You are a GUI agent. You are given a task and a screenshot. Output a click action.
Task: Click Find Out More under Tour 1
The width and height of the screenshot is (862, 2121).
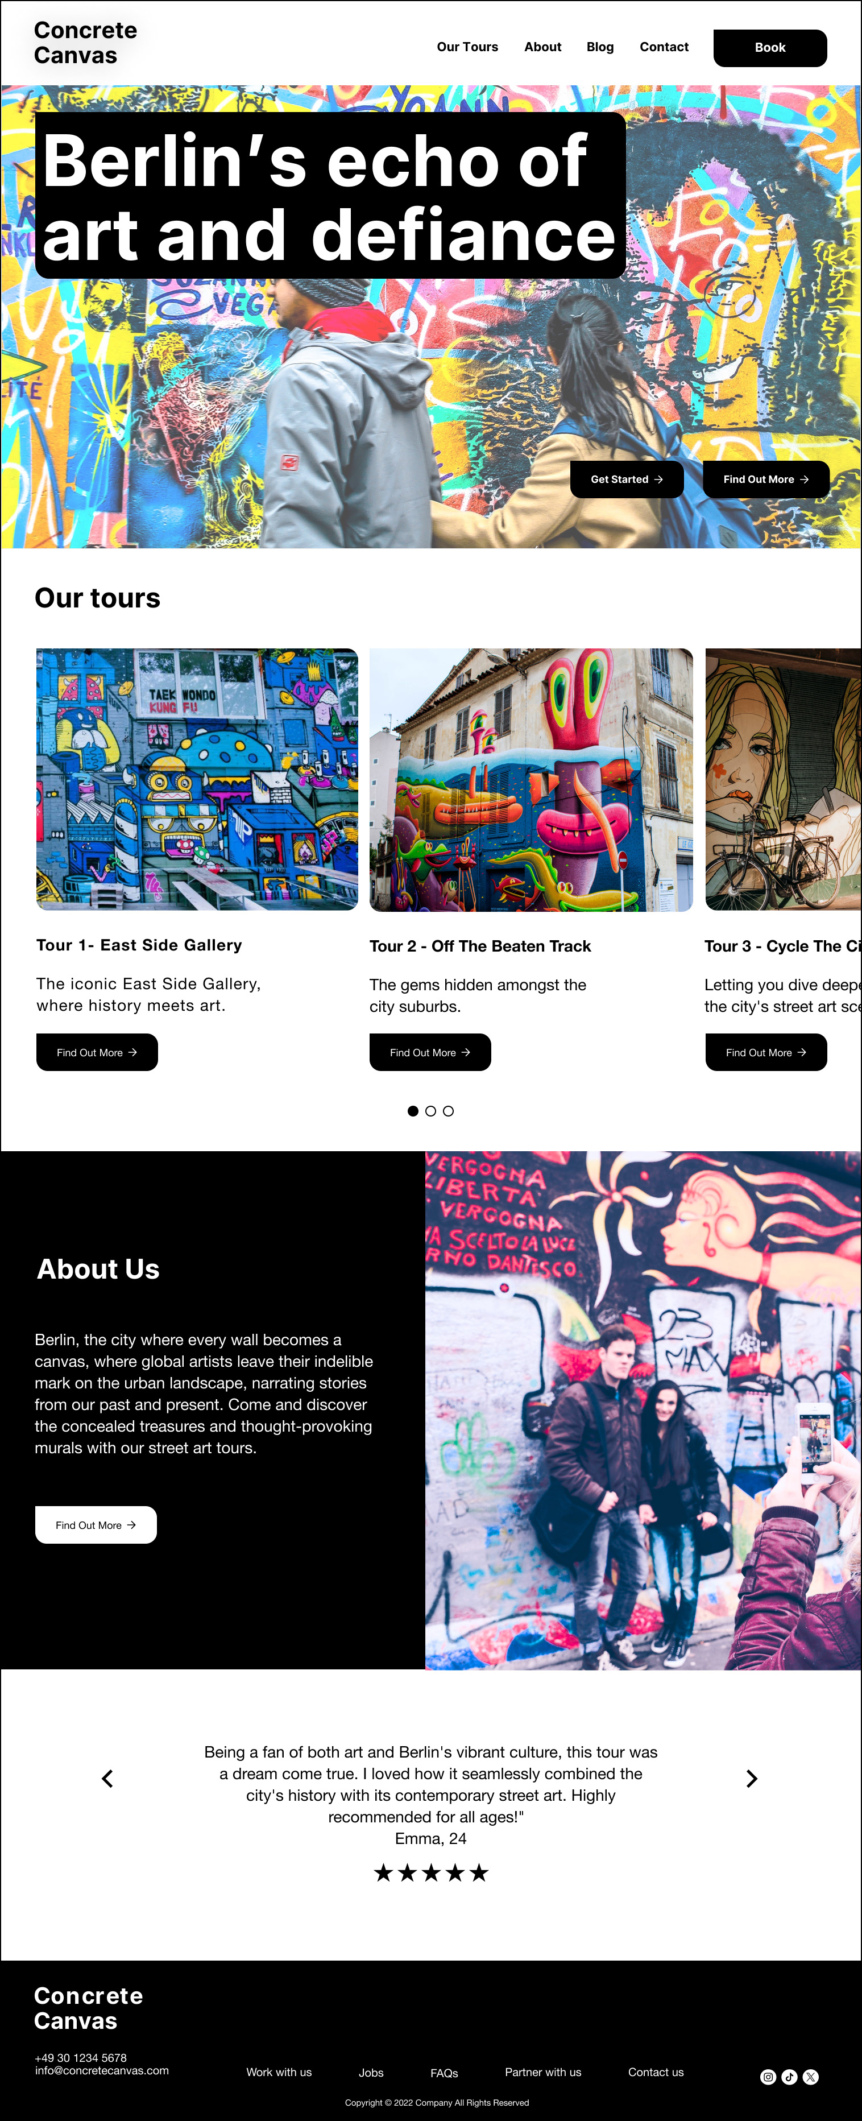click(x=97, y=1052)
